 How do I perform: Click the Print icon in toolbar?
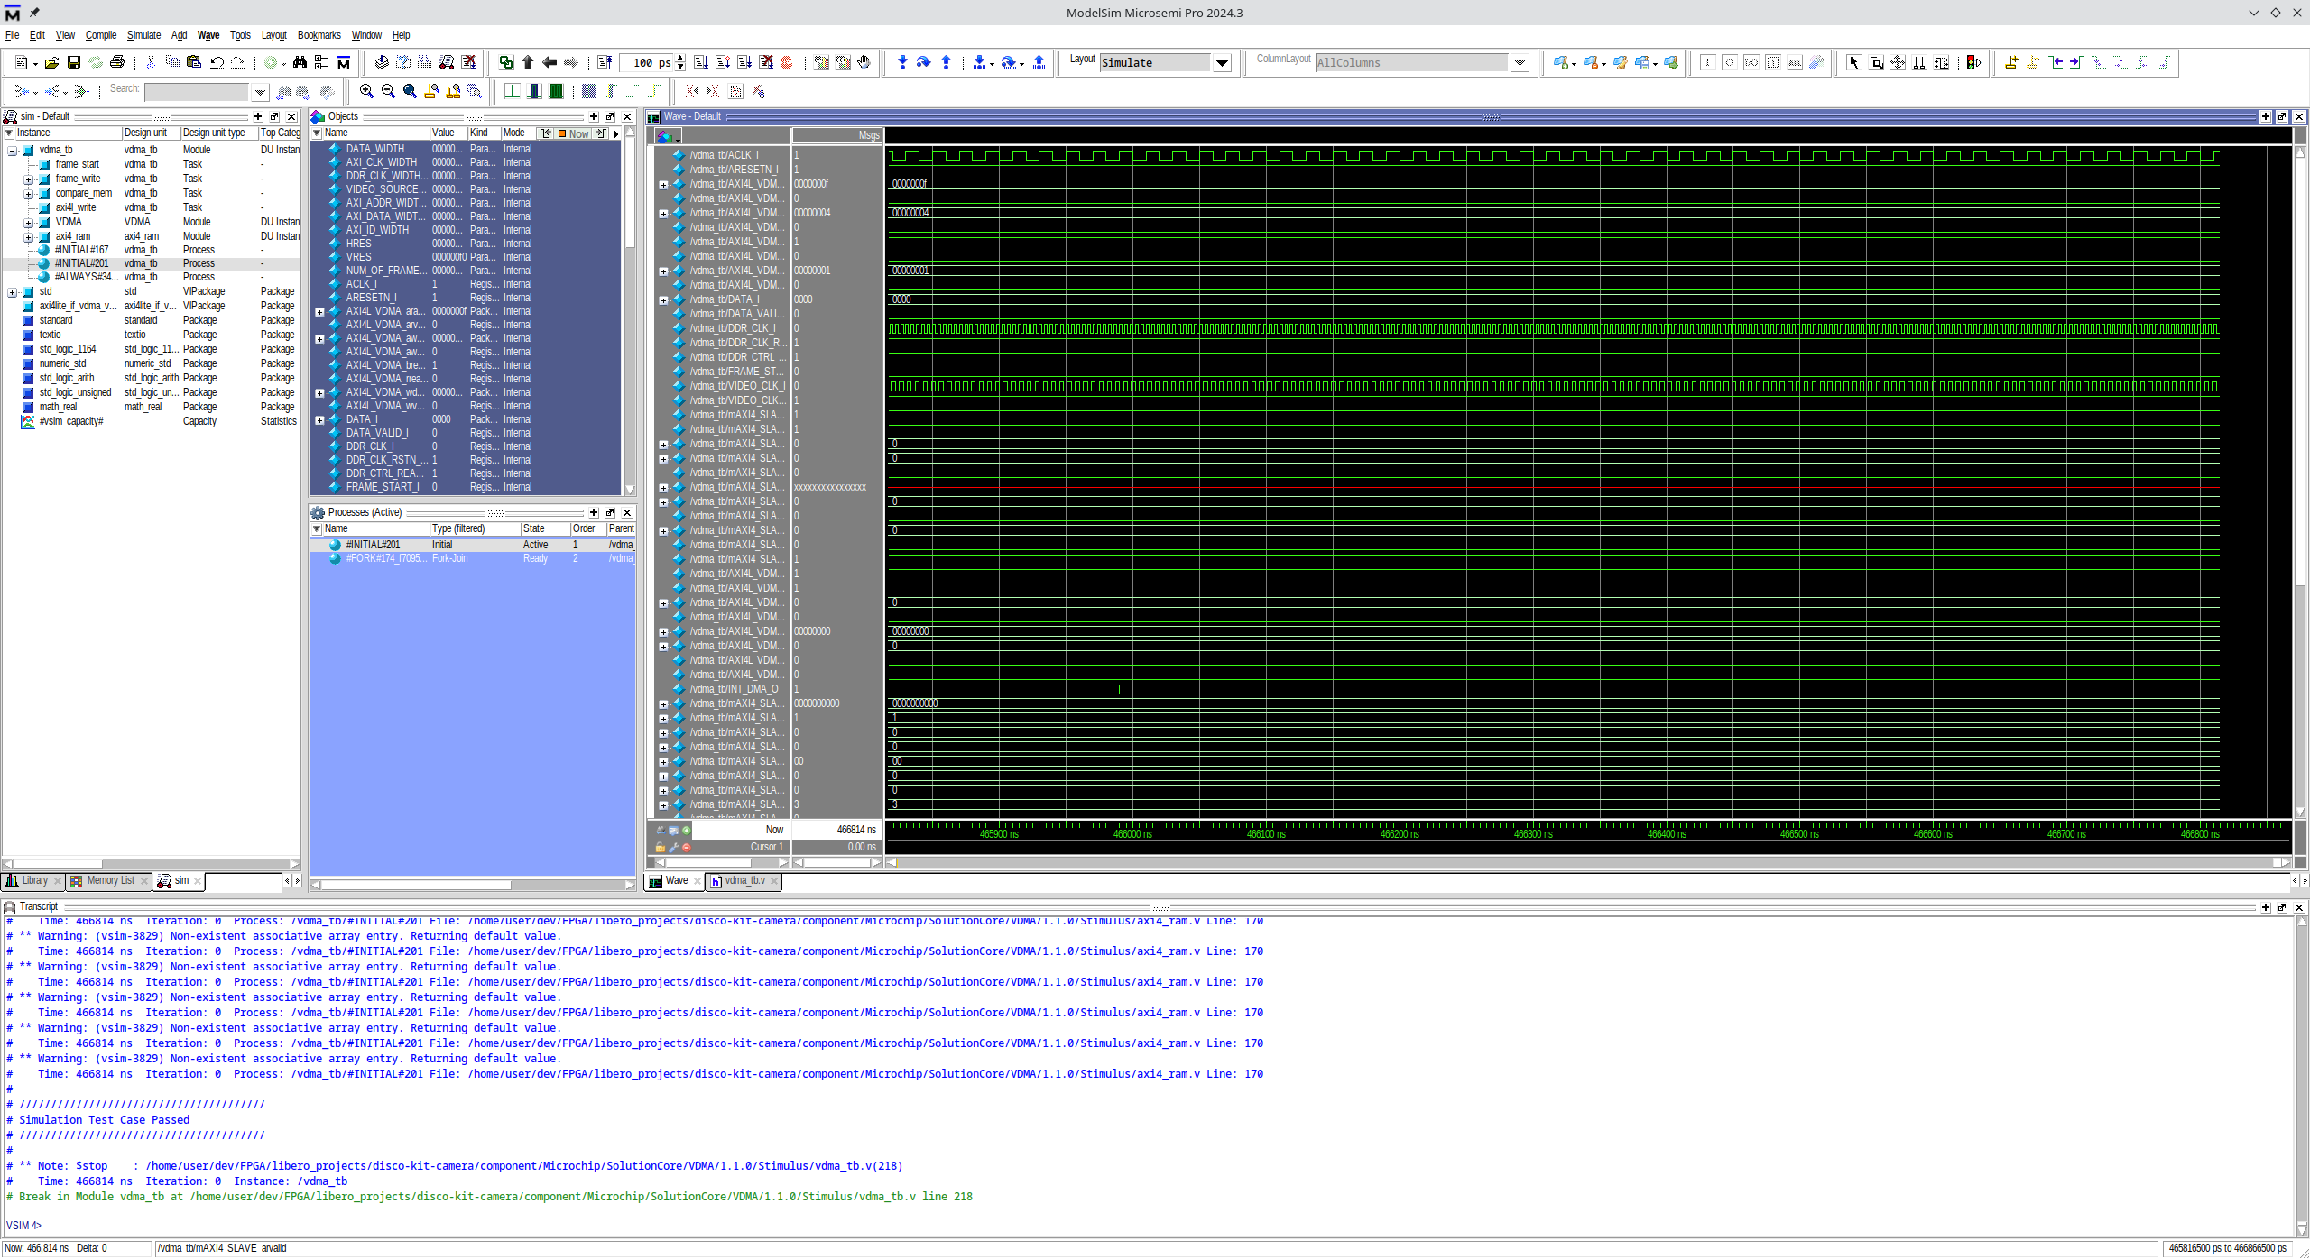click(x=117, y=62)
